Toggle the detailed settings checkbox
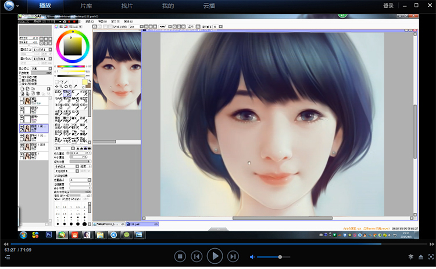Screen dimensions: 436x269 56,176
